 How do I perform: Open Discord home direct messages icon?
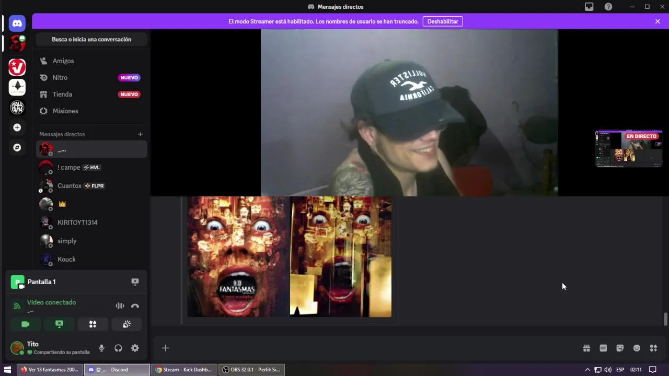pyautogui.click(x=17, y=23)
